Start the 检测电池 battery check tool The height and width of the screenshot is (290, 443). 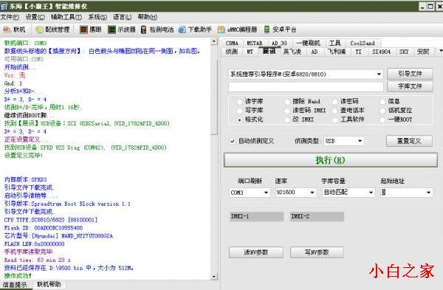157,30
